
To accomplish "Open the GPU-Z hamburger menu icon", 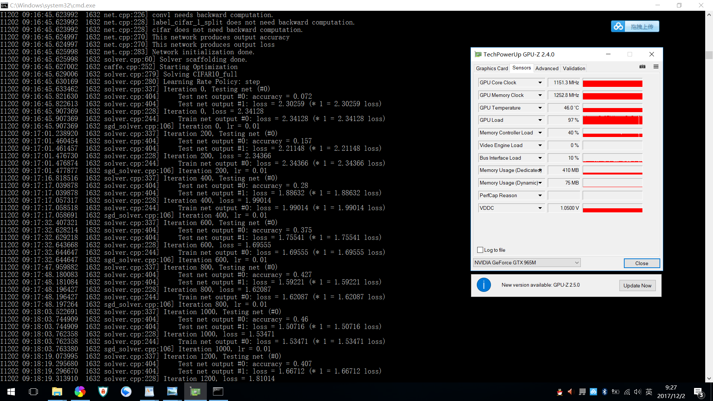I will [x=656, y=67].
